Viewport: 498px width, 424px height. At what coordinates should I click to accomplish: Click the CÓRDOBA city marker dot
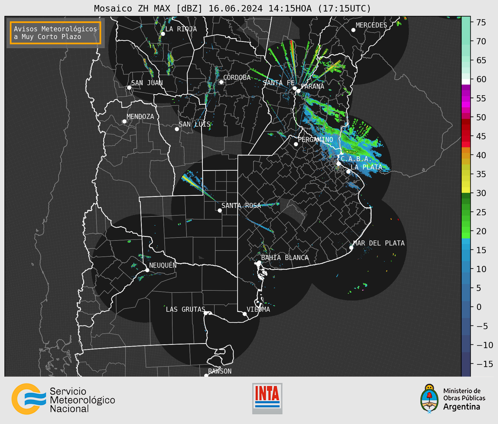221,82
